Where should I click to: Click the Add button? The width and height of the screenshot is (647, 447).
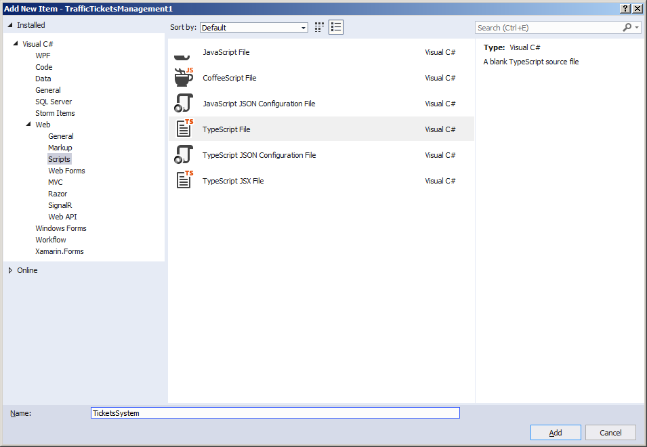click(x=556, y=433)
